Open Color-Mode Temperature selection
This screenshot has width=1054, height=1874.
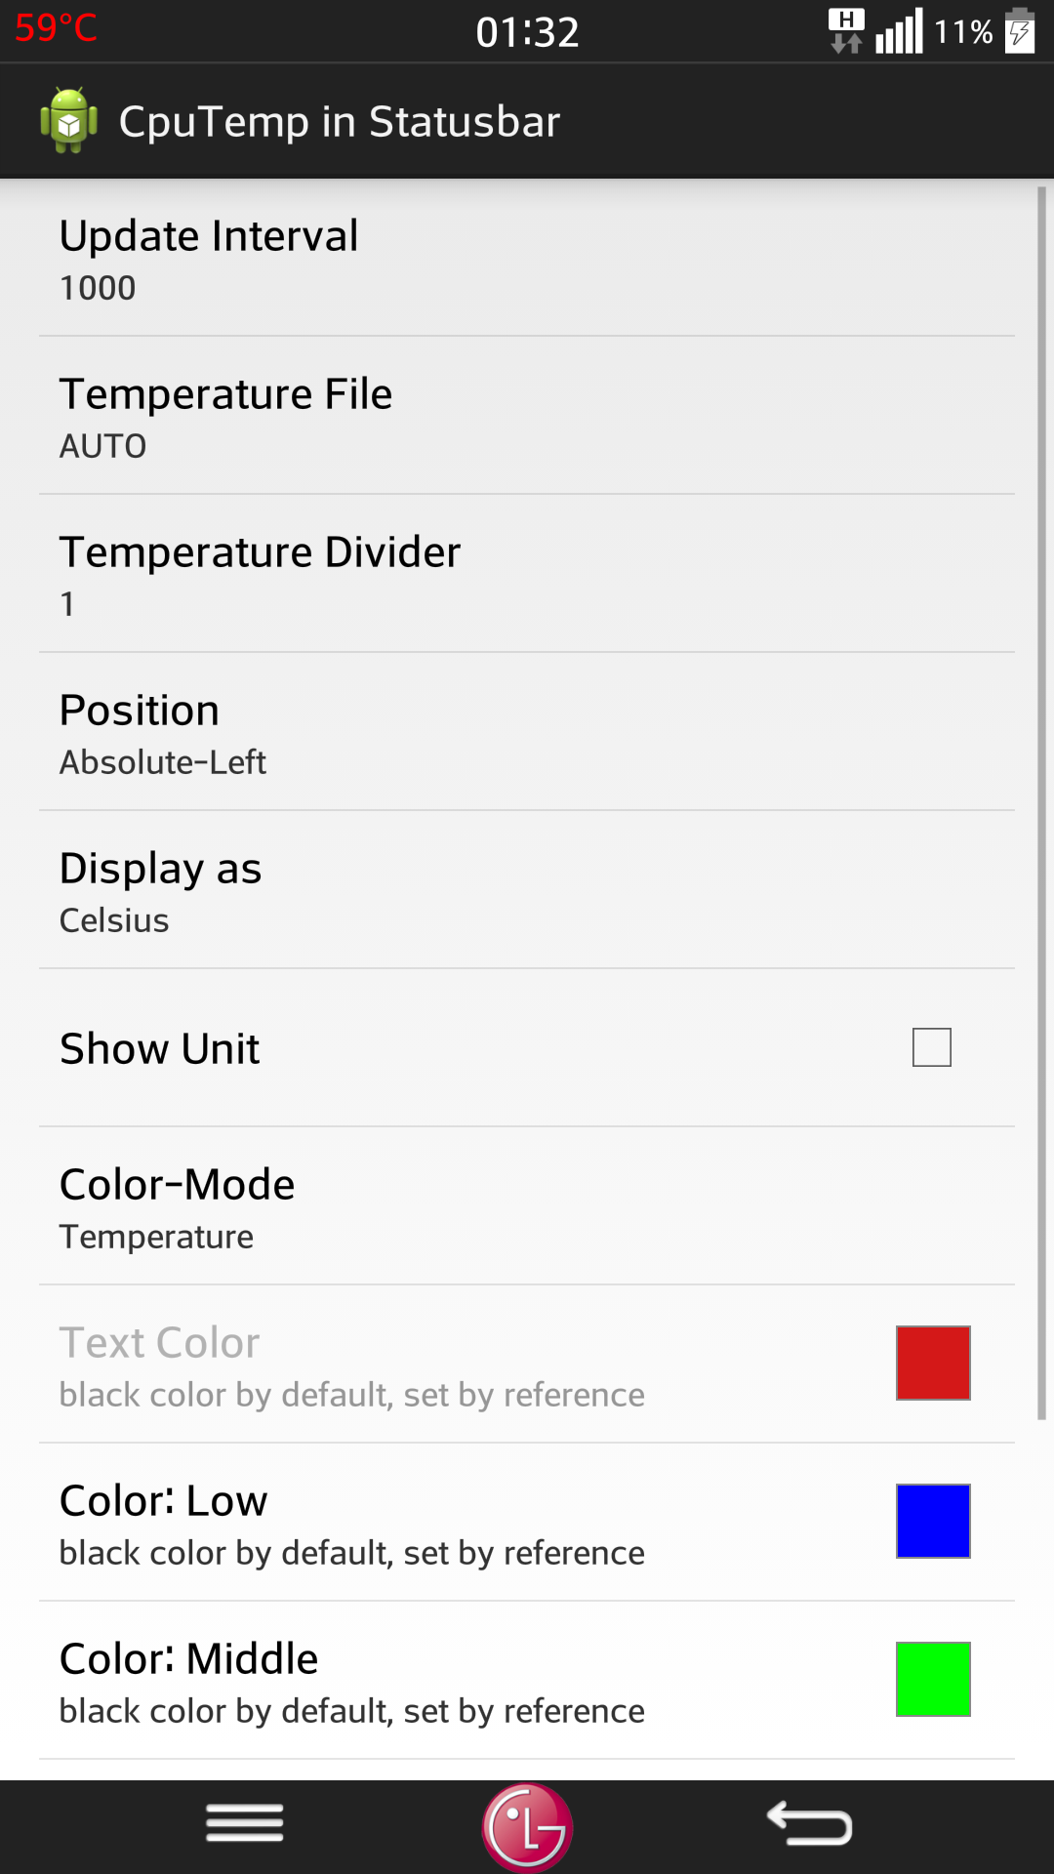coord(527,1206)
